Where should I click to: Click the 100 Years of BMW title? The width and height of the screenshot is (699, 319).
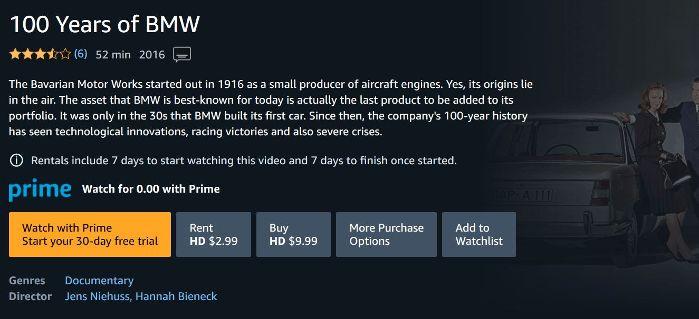click(104, 24)
